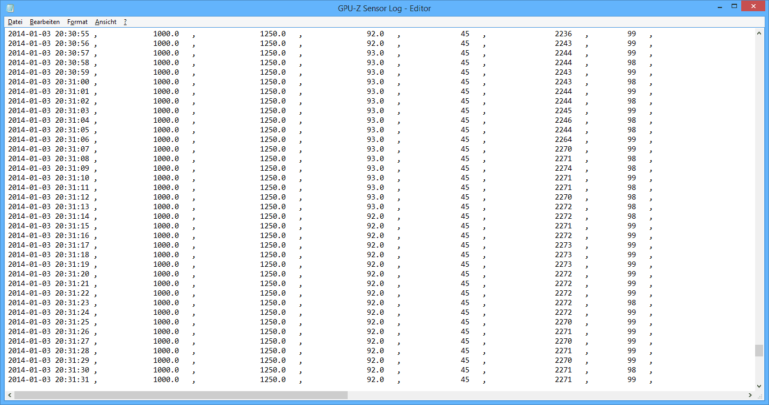Close the GPU-Z Sensor Log window
The width and height of the screenshot is (769, 405).
point(754,6)
